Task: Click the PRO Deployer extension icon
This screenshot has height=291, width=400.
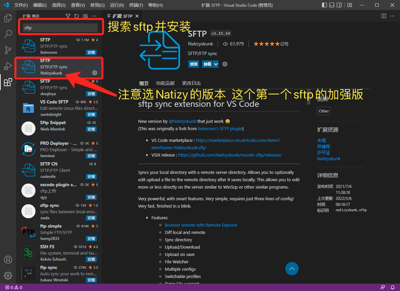Action: coord(28,149)
